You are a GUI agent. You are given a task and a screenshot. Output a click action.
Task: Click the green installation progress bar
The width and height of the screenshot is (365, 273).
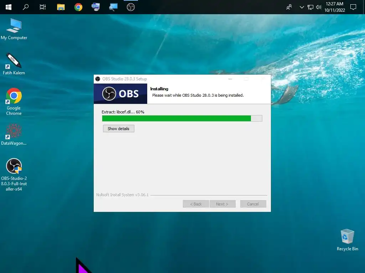click(182, 118)
